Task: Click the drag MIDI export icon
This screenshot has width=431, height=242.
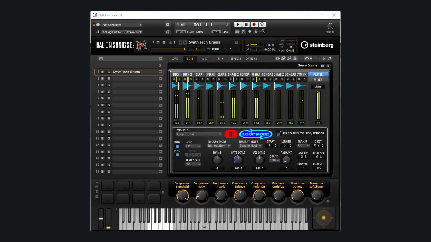Action: [279, 133]
